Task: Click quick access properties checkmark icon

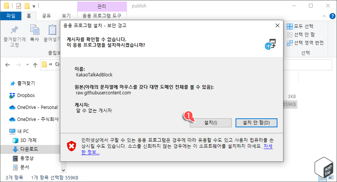Action: 19,6
